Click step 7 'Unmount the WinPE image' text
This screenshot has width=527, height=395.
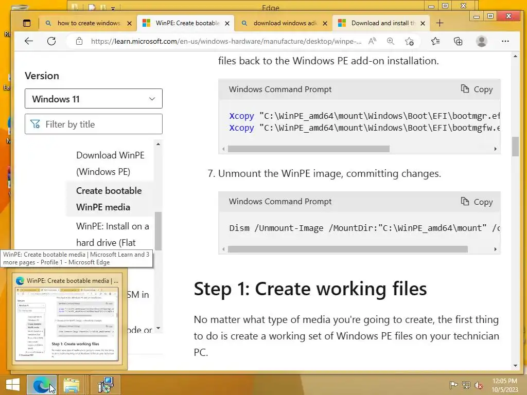[x=329, y=174]
